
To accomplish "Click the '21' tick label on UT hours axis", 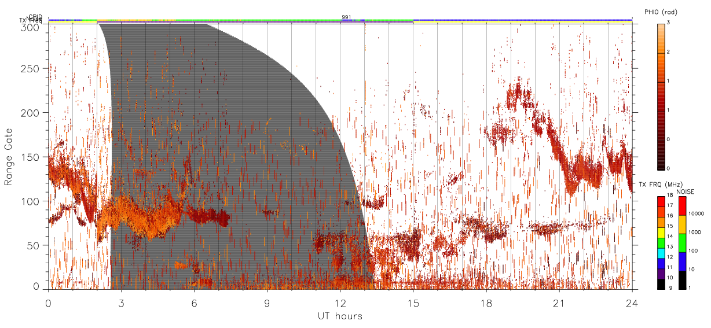I will (x=559, y=303).
